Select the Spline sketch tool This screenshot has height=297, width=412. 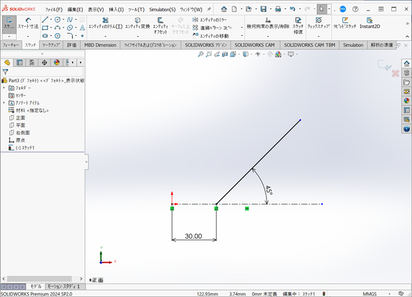tap(70, 19)
